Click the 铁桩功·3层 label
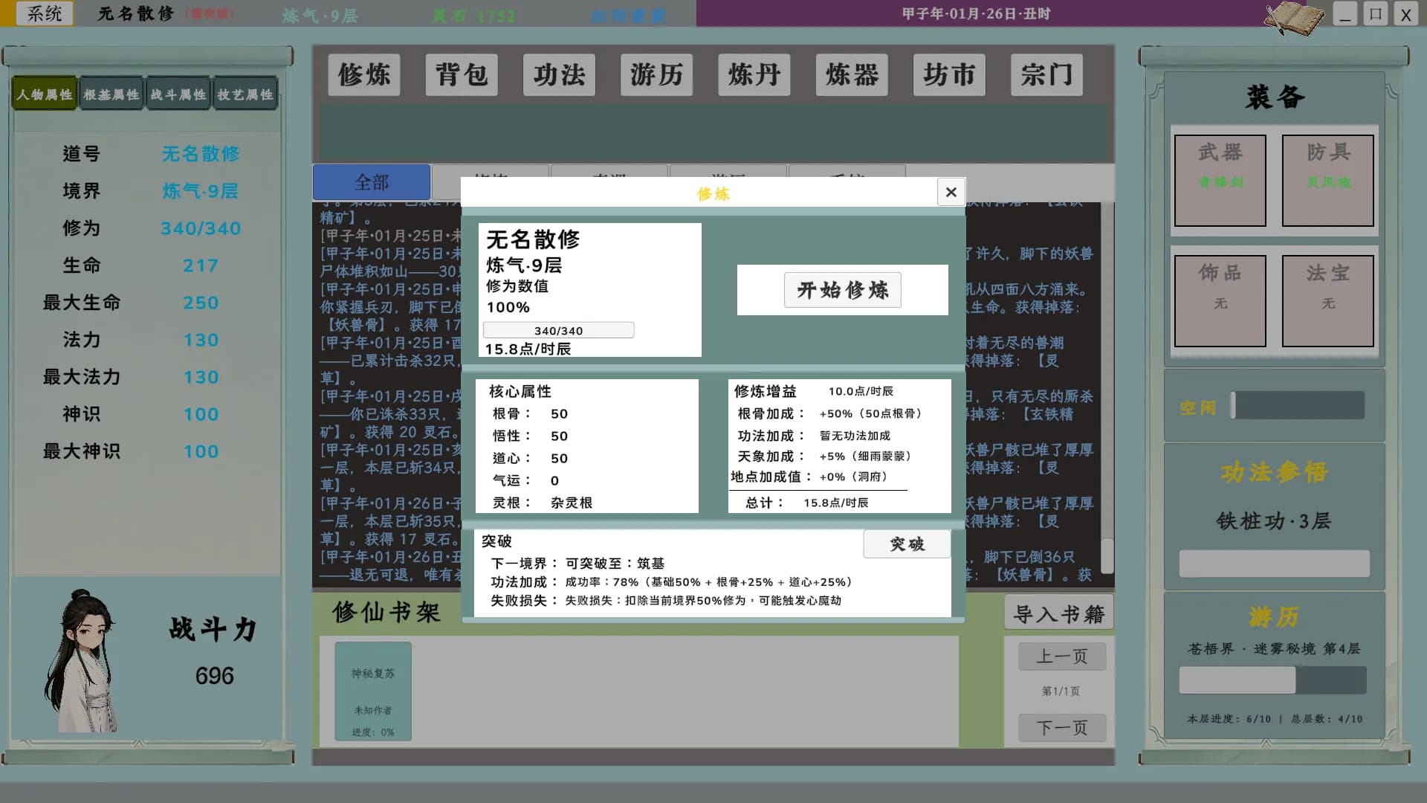 coord(1274,521)
